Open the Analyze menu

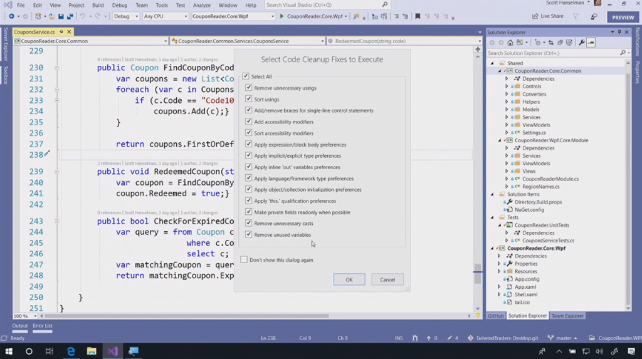pos(201,5)
